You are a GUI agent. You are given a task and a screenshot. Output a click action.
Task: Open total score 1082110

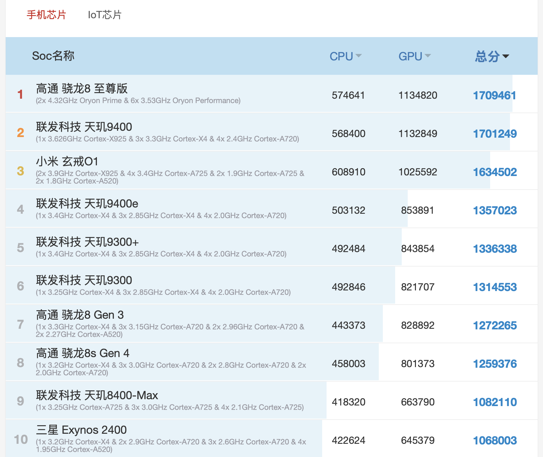495,402
